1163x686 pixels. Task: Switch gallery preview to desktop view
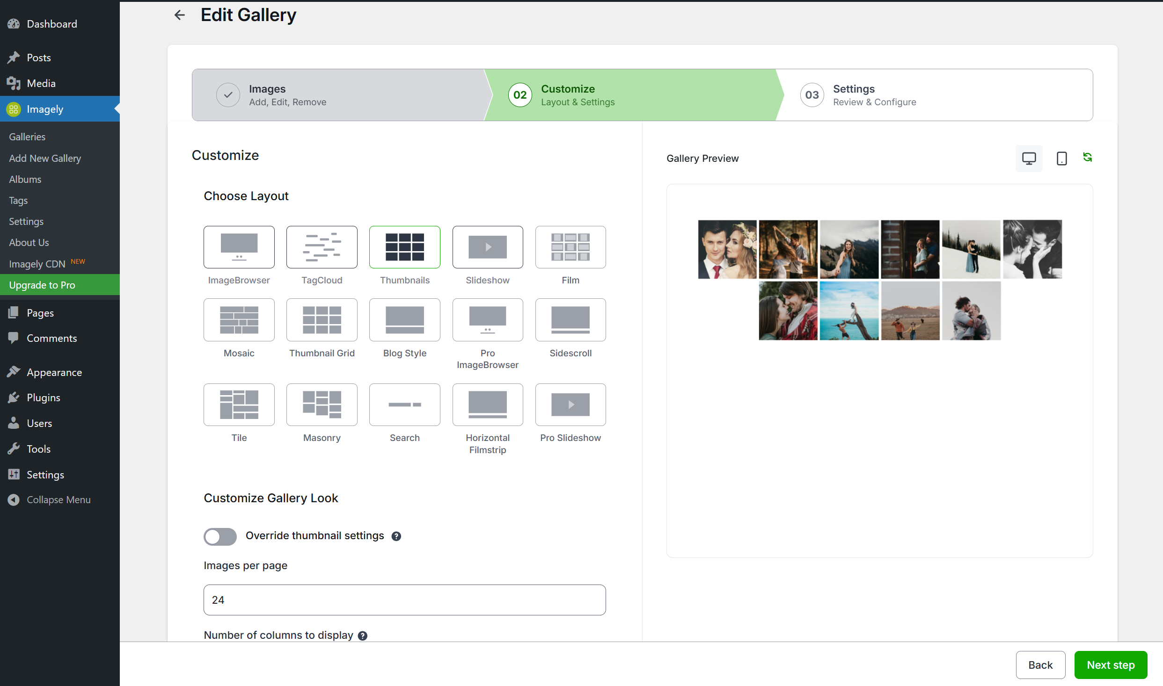pos(1028,158)
